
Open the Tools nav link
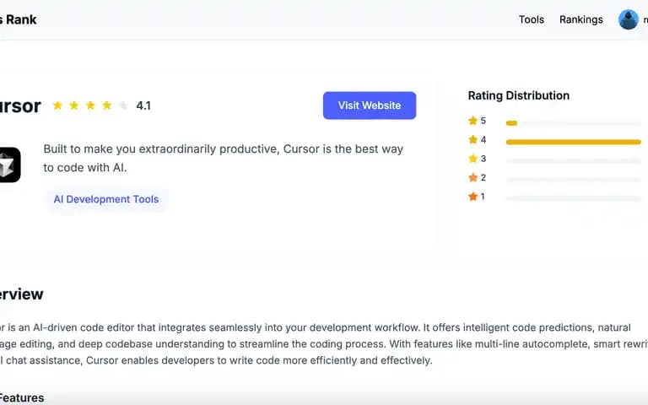coord(531,19)
